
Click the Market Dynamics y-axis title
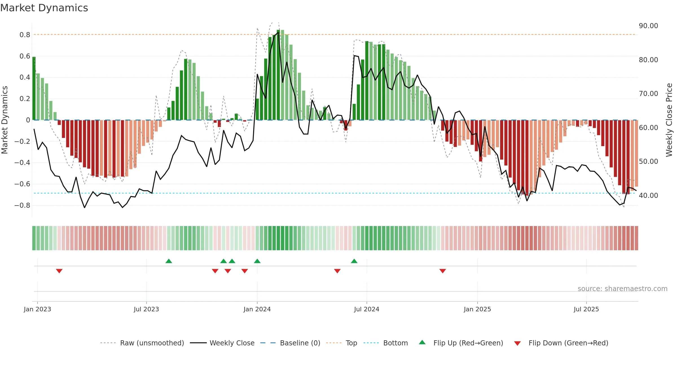(x=5, y=120)
